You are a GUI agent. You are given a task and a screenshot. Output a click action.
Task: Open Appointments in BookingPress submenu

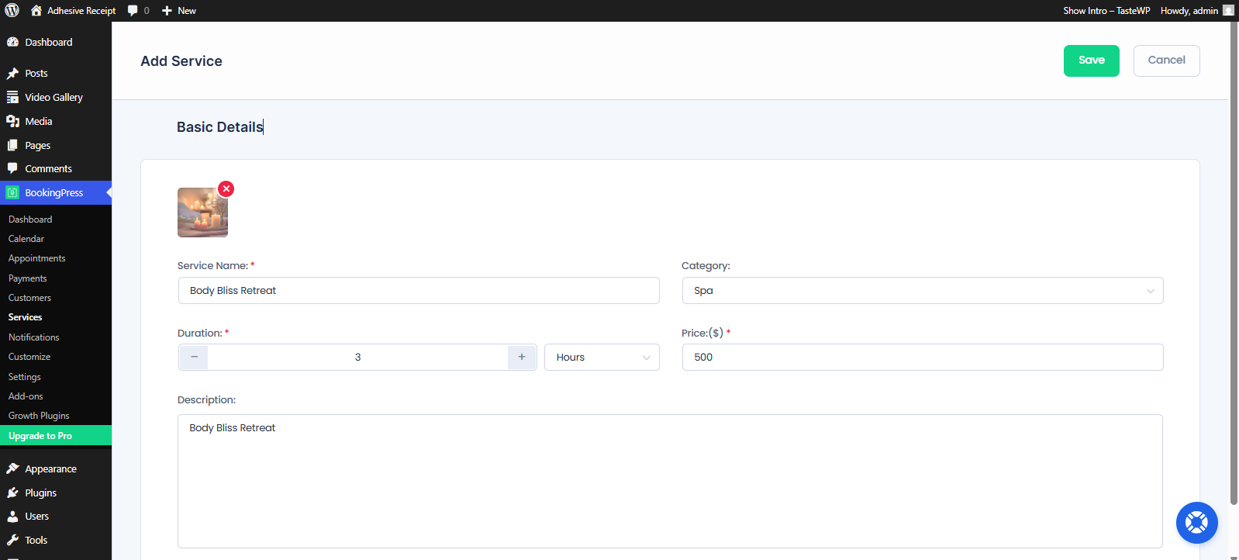click(x=36, y=258)
